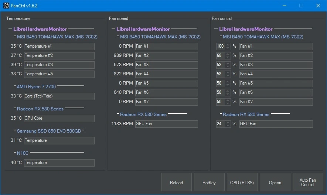Screen dimensions: 327x195
Task: Click the Fan #1 percentage value 100
Action: [221, 46]
